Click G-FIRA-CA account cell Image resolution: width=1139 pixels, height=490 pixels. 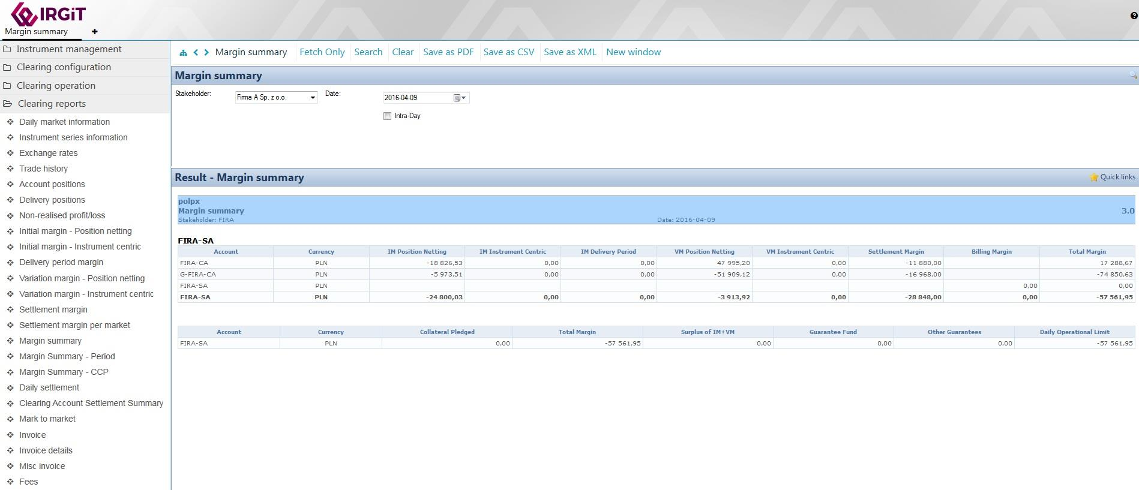click(226, 274)
